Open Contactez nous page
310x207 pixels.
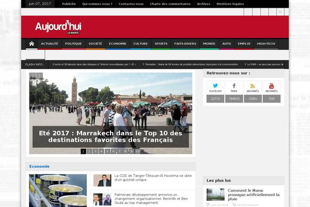[131, 4]
